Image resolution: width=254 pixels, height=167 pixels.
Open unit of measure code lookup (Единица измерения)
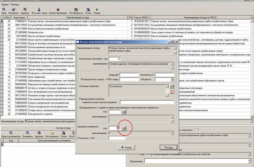click(x=124, y=128)
